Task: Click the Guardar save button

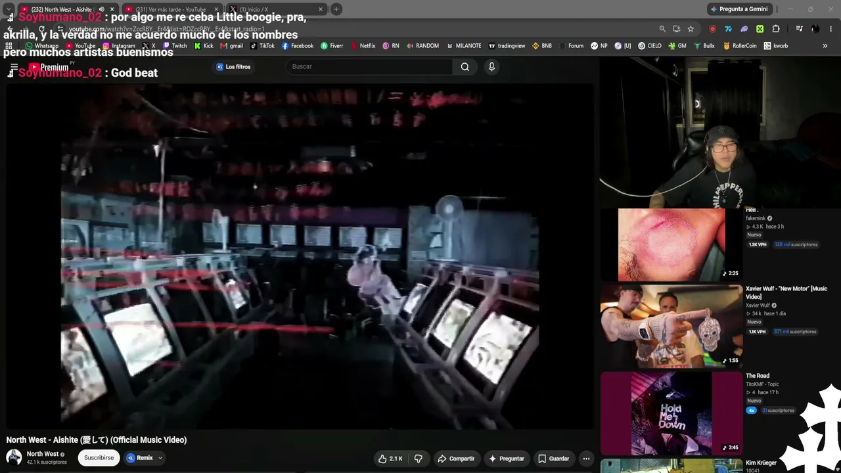Action: tap(553, 459)
